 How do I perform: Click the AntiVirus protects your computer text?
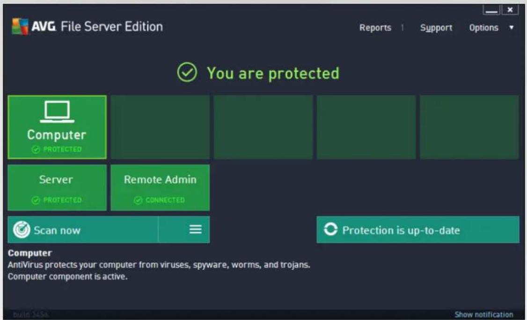[159, 265]
